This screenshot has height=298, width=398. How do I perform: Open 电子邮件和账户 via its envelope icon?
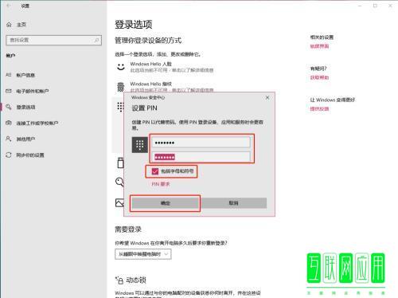(9, 91)
